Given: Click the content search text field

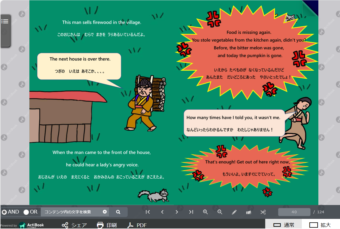Looking at the screenshot, I should click(x=72, y=212).
